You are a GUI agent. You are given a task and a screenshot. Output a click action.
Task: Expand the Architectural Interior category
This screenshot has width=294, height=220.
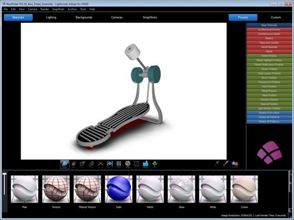[269, 34]
